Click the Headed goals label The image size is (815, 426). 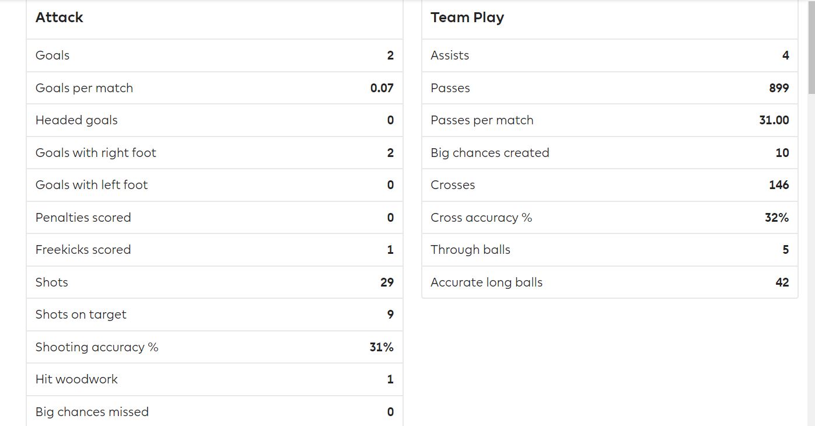click(76, 120)
